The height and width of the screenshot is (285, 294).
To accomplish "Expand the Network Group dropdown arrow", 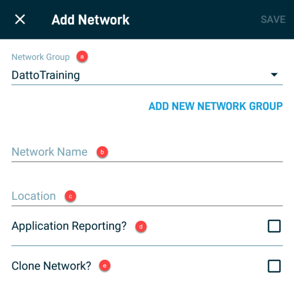I will pos(274,75).
